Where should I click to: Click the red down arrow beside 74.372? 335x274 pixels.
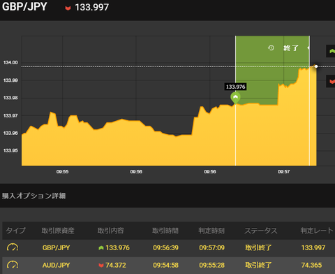pos(101,266)
